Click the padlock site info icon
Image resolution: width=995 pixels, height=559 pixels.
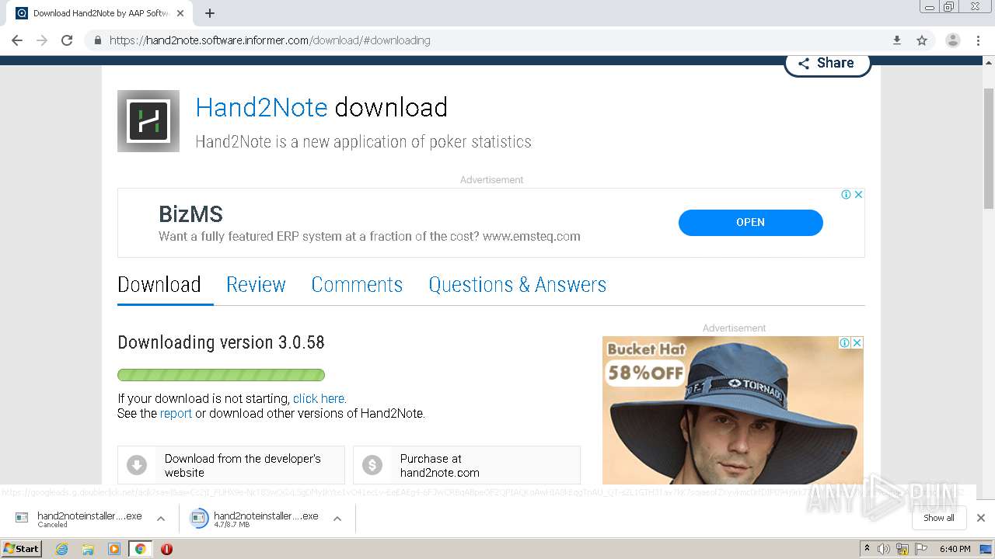97,40
